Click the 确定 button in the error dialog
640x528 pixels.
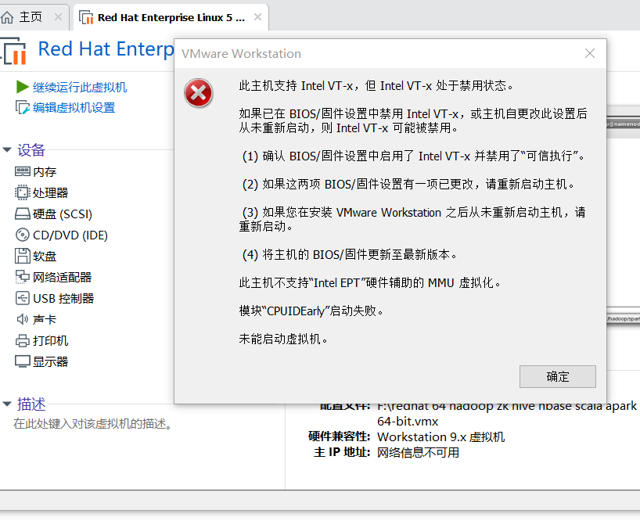557,376
